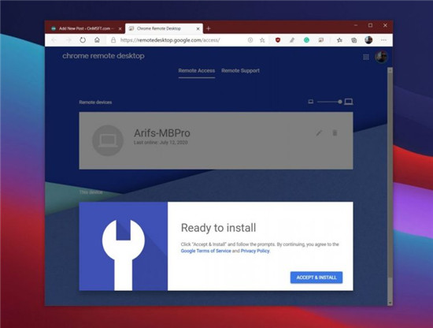Open the Google account avatar on page
This screenshot has height=328, width=433.
tap(381, 57)
